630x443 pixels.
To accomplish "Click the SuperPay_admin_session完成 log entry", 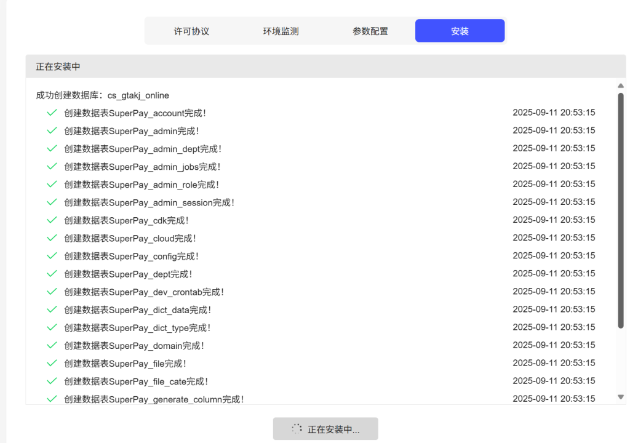I will click(x=149, y=202).
